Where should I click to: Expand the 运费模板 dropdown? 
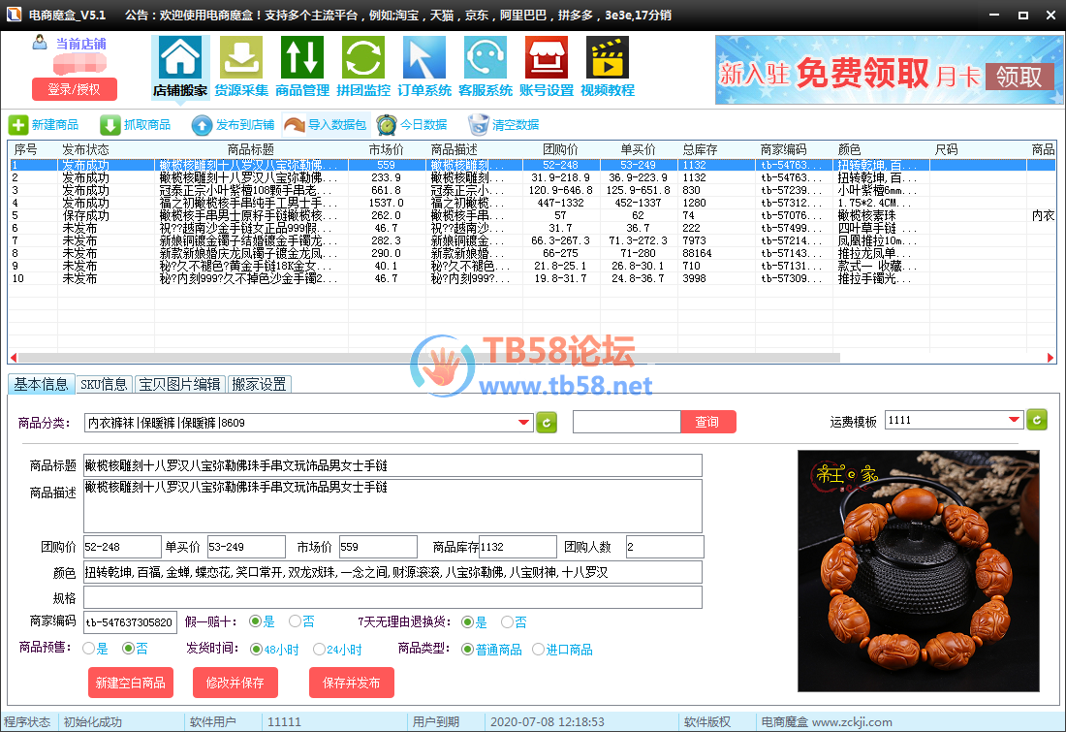click(1015, 420)
